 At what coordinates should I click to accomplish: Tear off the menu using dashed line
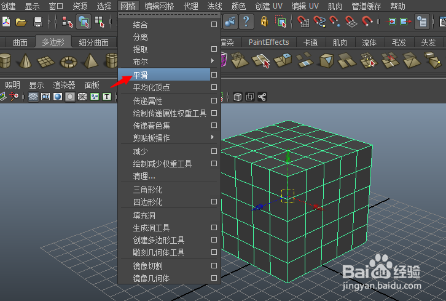coord(169,14)
